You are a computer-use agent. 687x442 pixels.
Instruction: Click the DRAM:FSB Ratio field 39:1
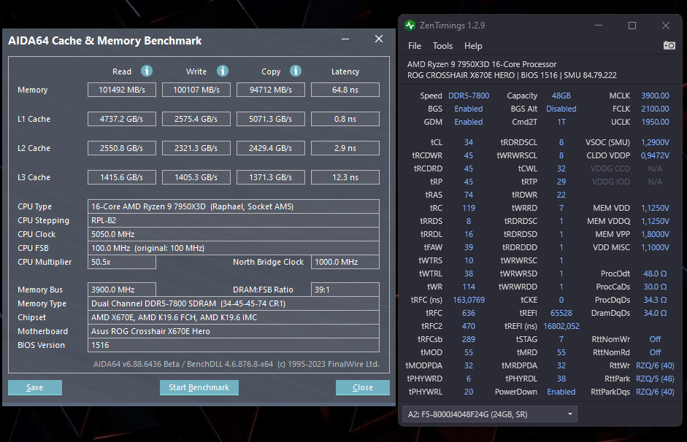(x=345, y=290)
